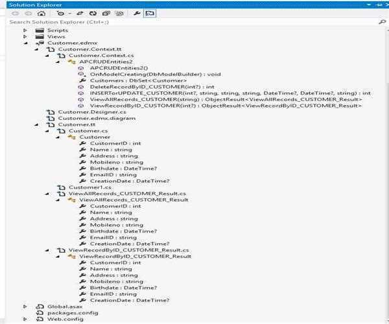
Task: Expand the Views folder arrow
Action: point(25,37)
